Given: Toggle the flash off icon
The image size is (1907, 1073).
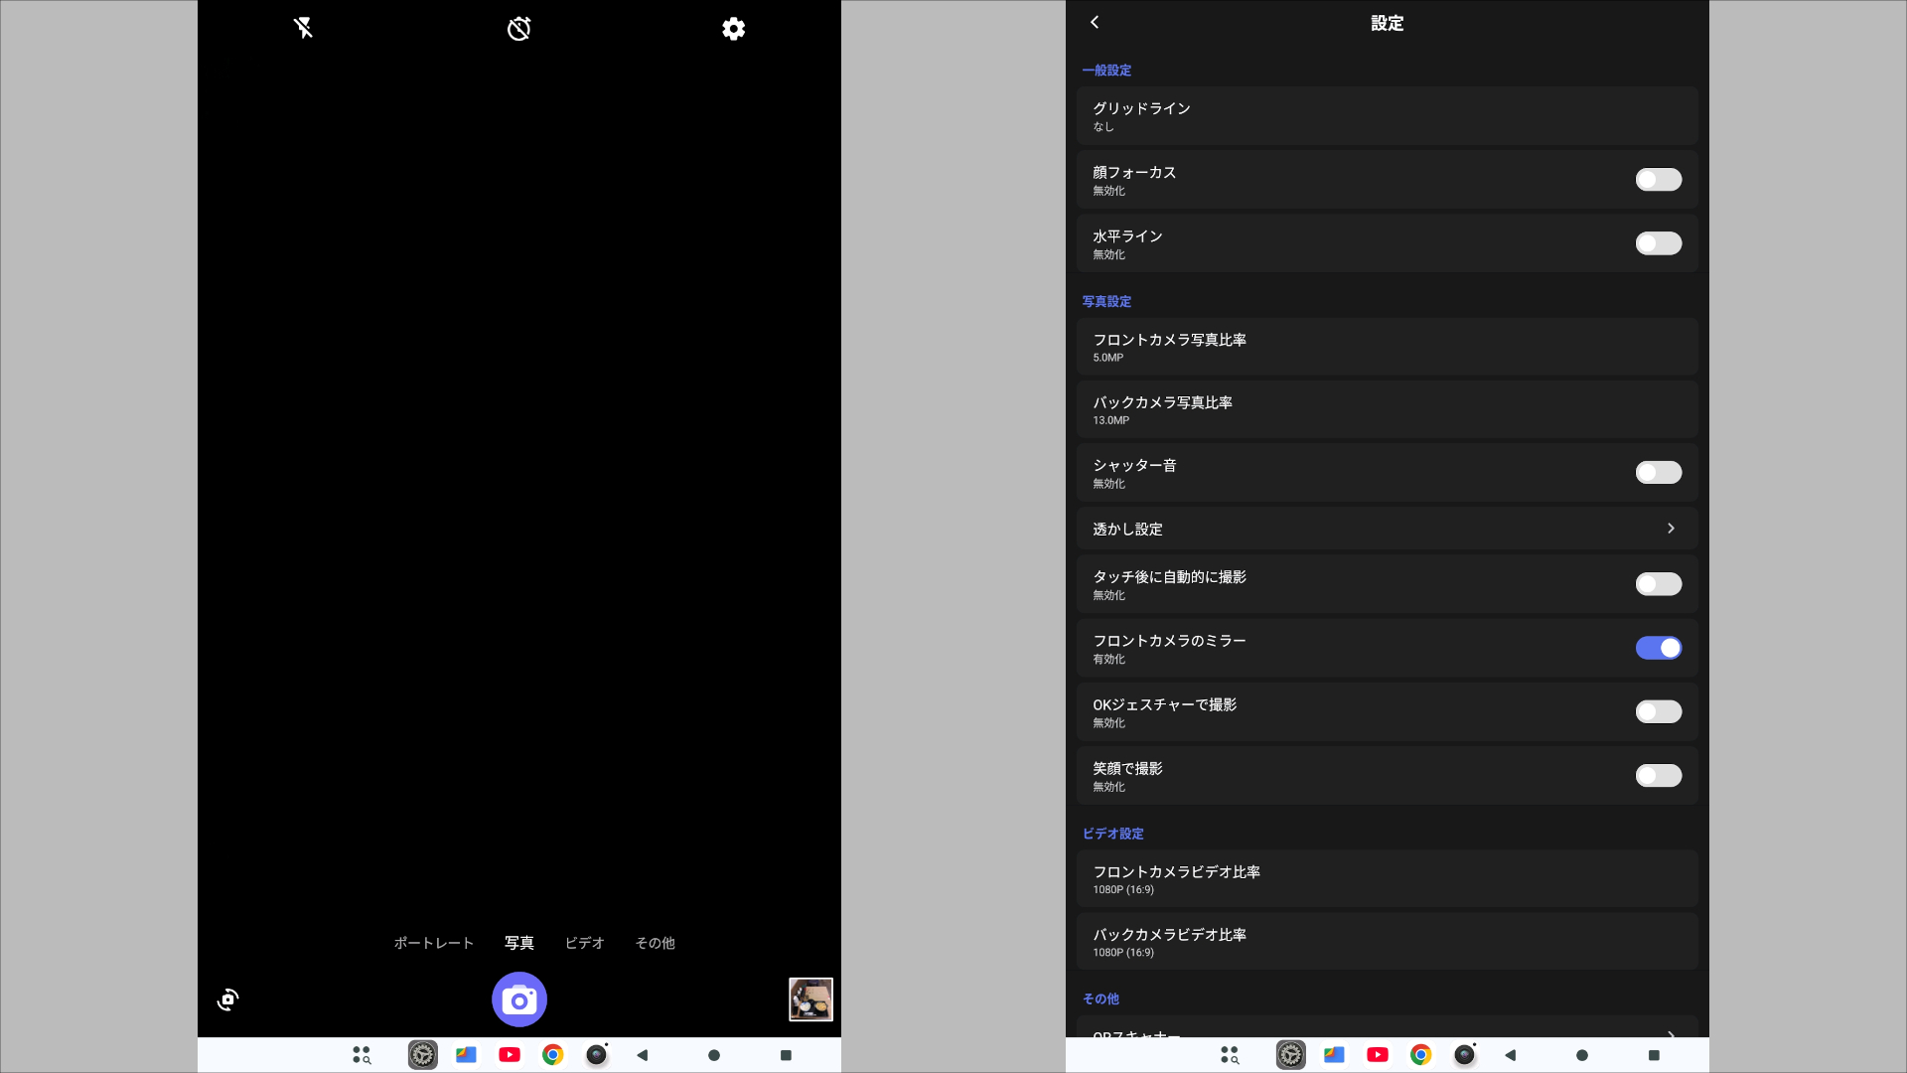Looking at the screenshot, I should point(304,29).
